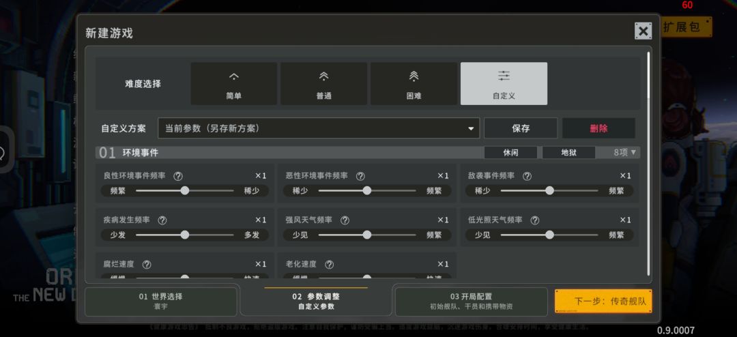
Task: Choose 自定义 difficulty option
Action: (504, 84)
